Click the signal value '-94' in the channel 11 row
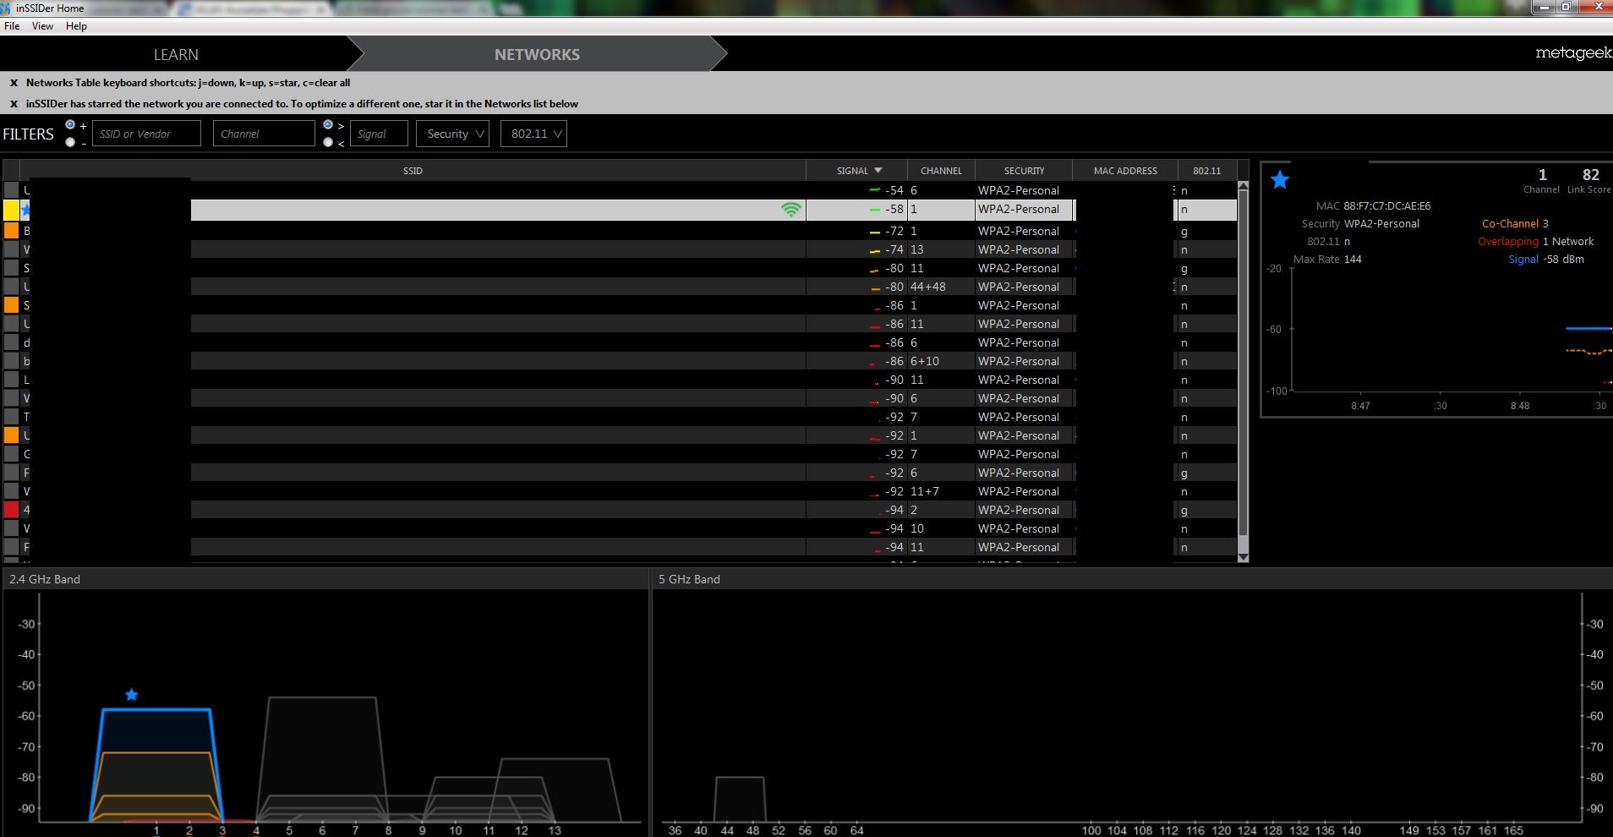 pos(894,547)
